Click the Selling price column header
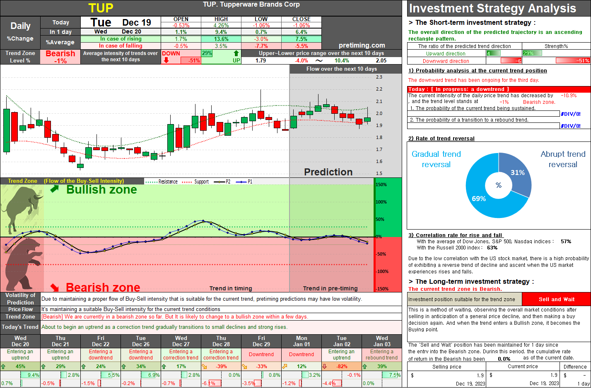The height and width of the screenshot is (388, 591). coord(446,366)
